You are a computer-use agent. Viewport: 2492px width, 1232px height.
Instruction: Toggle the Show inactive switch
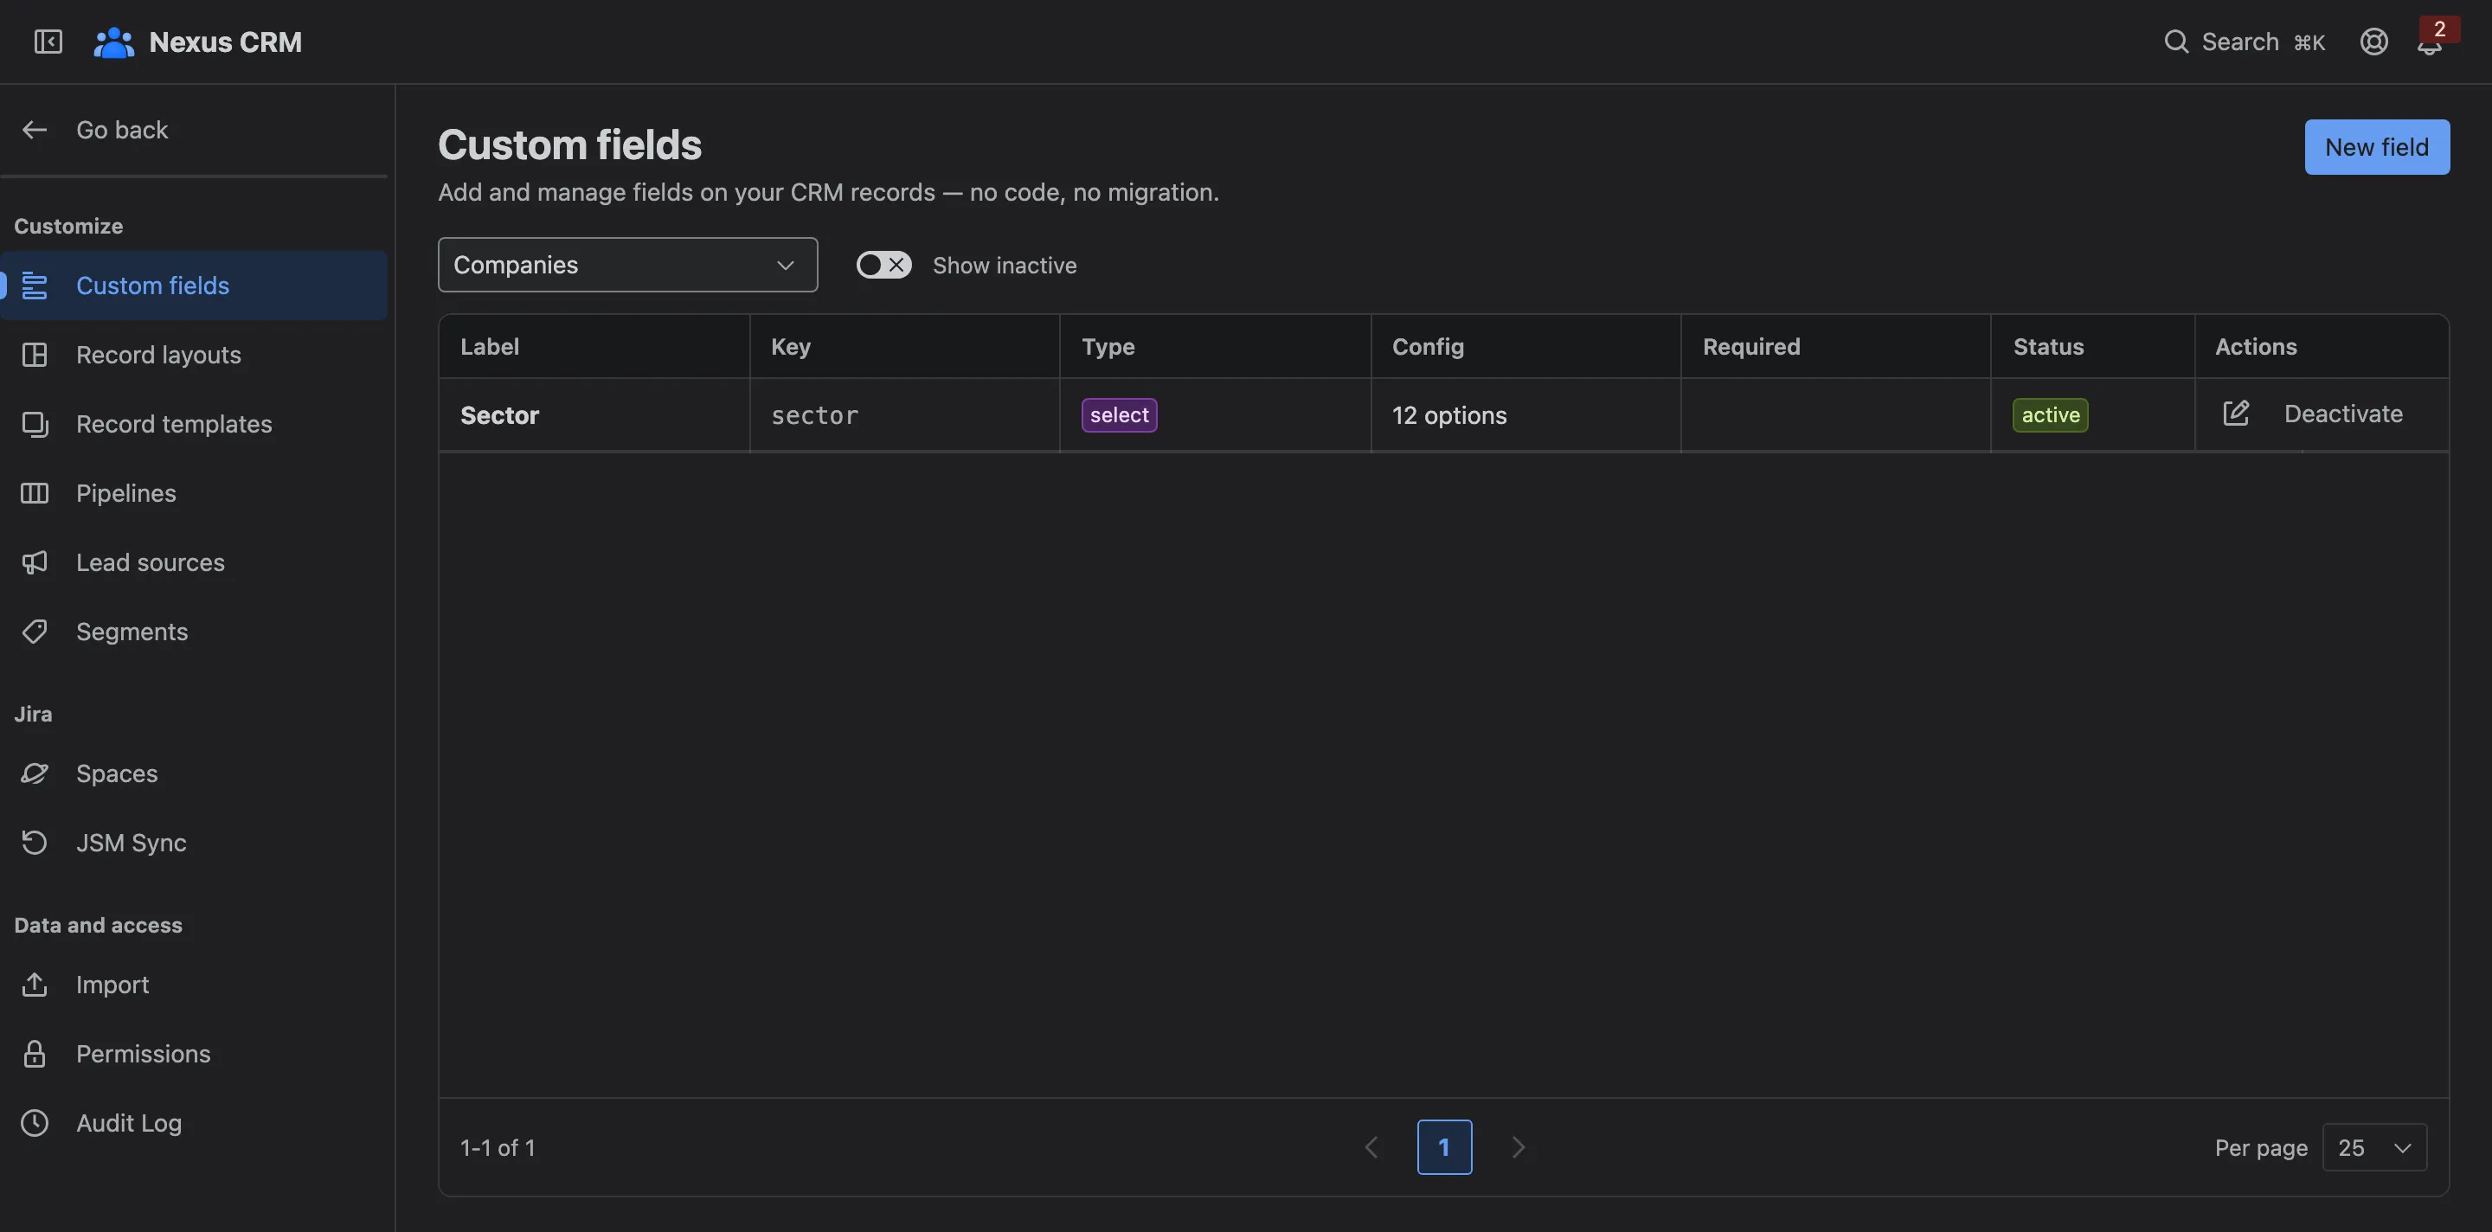(x=883, y=265)
